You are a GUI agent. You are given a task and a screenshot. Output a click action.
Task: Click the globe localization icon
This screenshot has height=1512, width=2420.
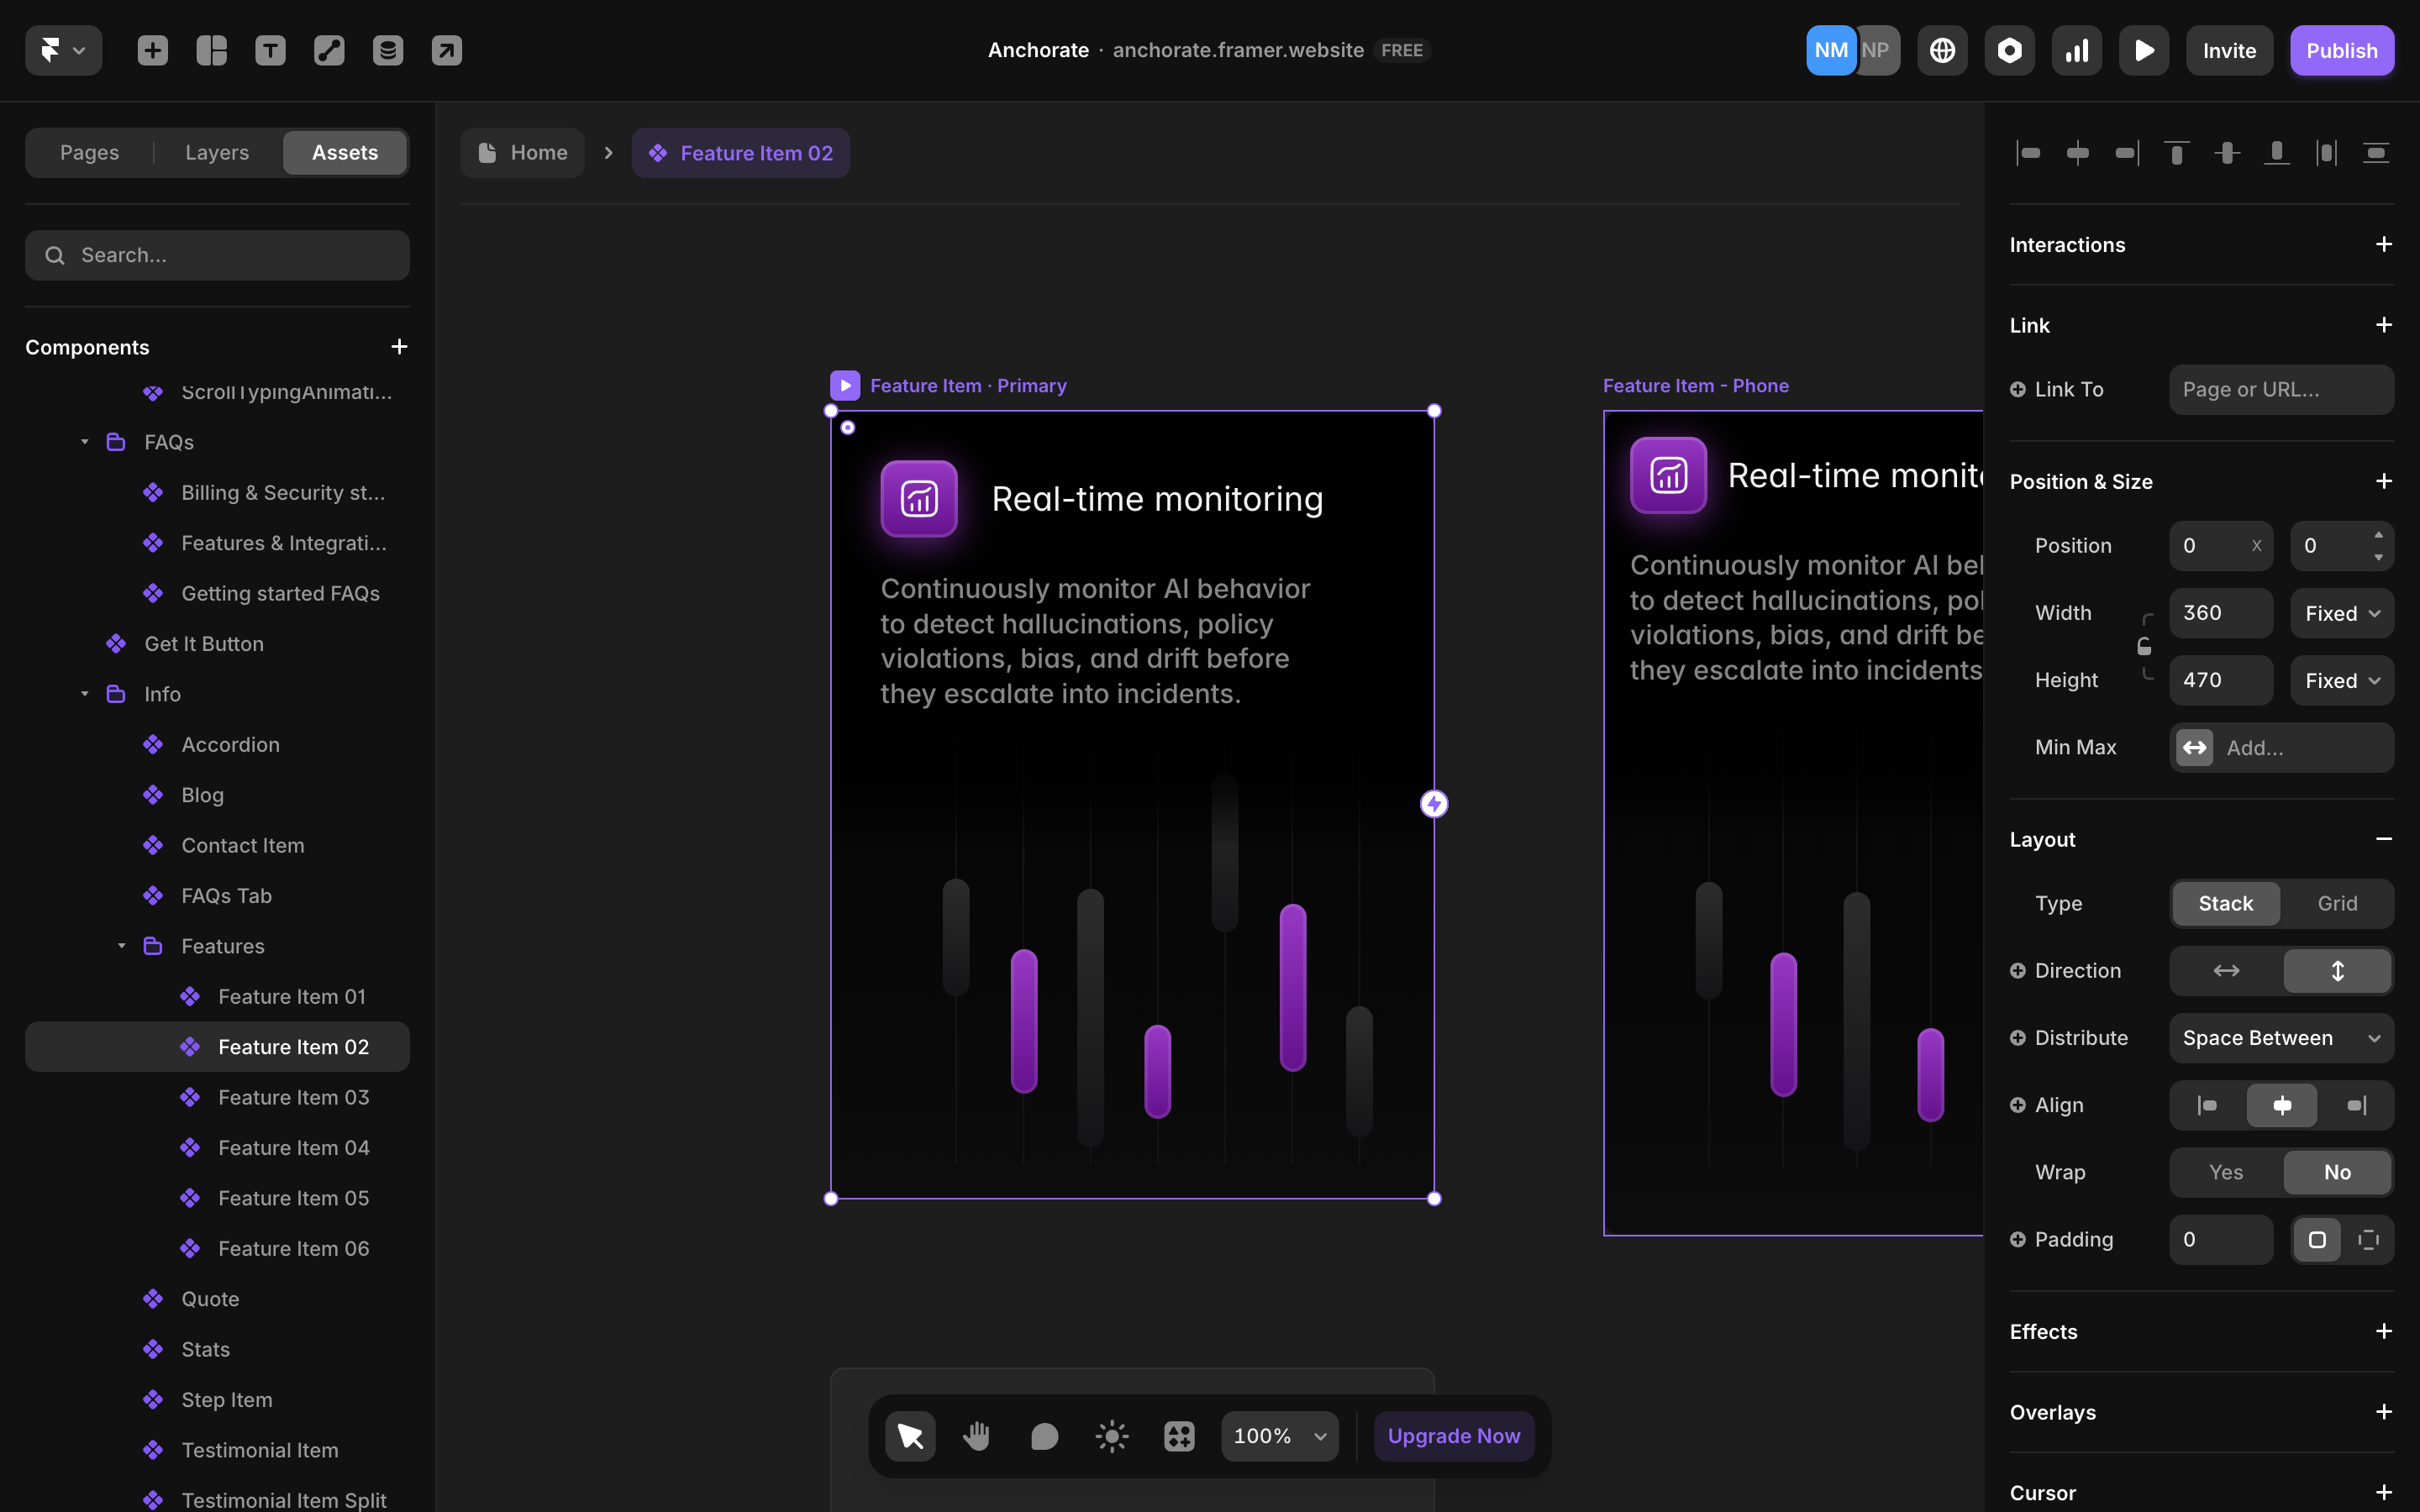[1942, 50]
